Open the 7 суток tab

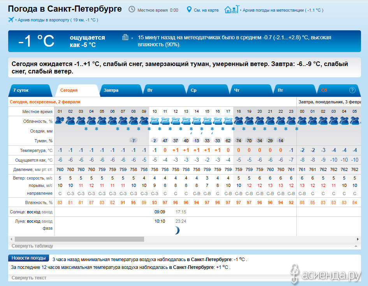(x=30, y=91)
